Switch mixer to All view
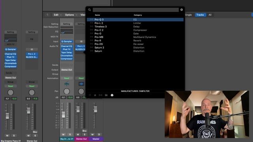Image resolution: width=253 pixels, height=142 pixels. click(210, 15)
